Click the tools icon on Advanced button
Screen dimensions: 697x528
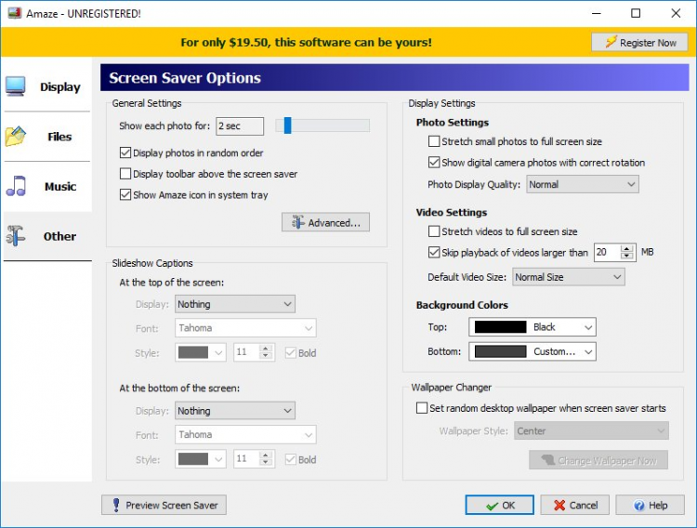coord(297,222)
